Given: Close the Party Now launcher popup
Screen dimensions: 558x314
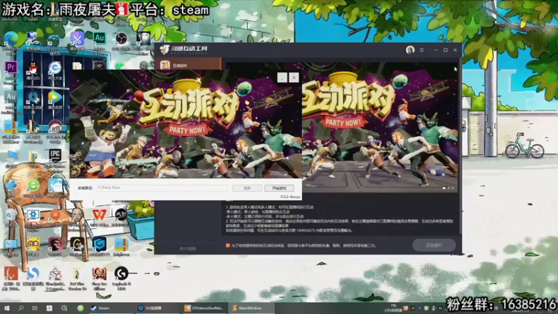Looking at the screenshot, I should tap(294, 77).
